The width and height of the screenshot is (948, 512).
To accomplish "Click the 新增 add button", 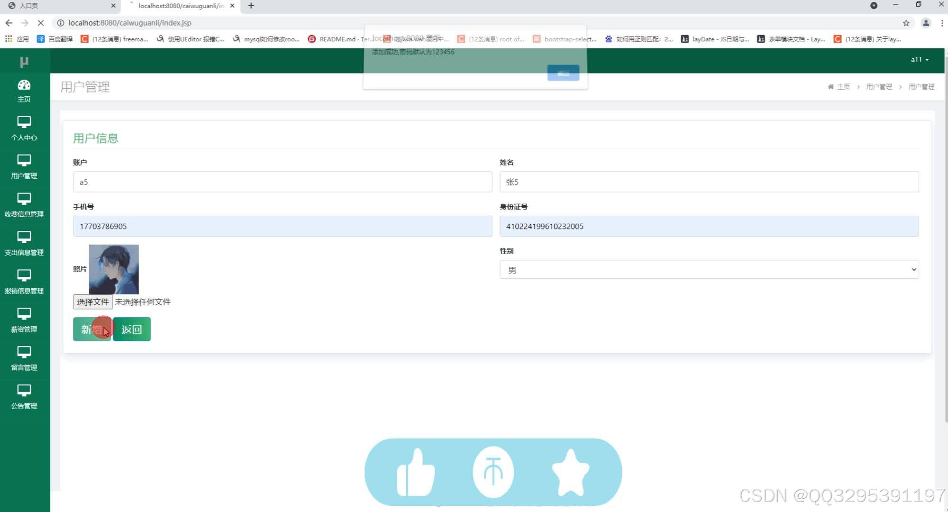I will [92, 329].
